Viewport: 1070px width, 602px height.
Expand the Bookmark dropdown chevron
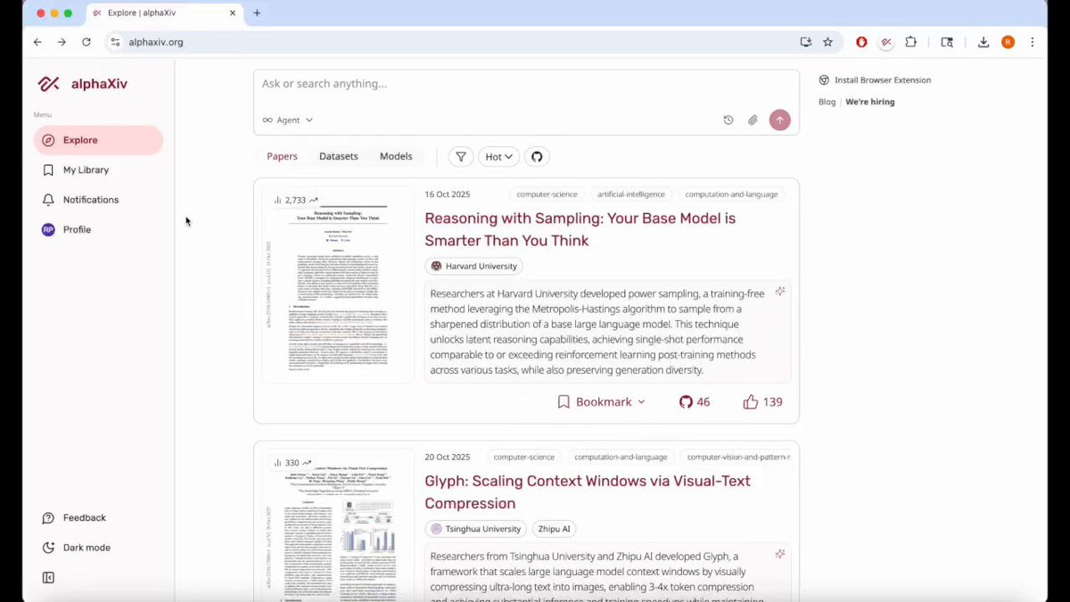click(x=641, y=402)
